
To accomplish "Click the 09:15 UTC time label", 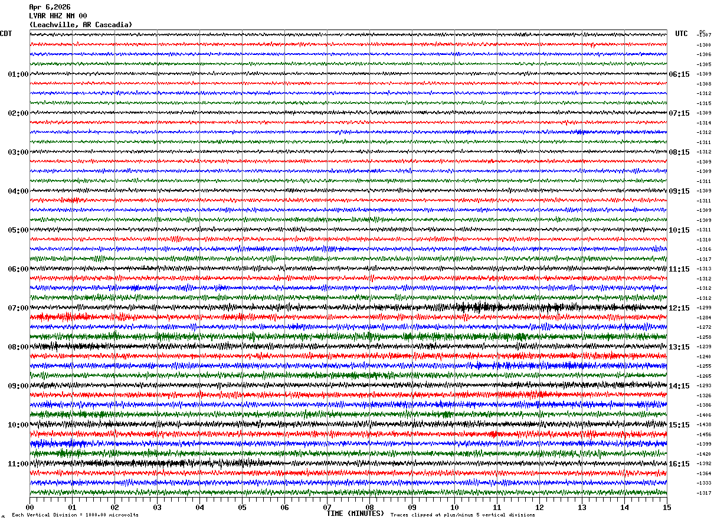I will (679, 191).
